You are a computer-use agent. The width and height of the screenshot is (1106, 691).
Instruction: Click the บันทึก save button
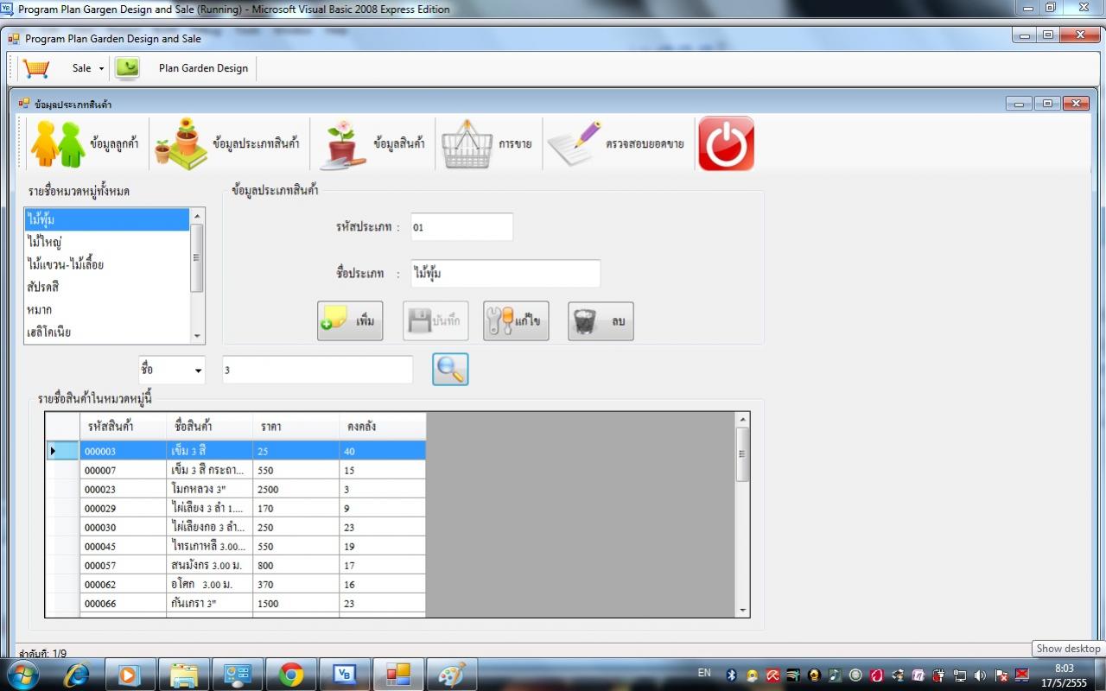point(435,321)
